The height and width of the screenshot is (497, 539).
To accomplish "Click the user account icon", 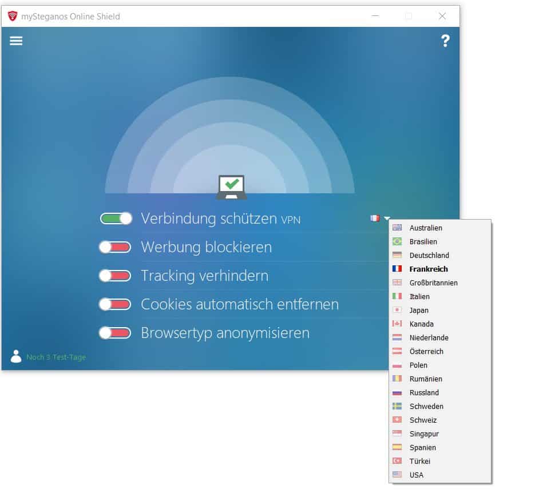I will [x=16, y=356].
